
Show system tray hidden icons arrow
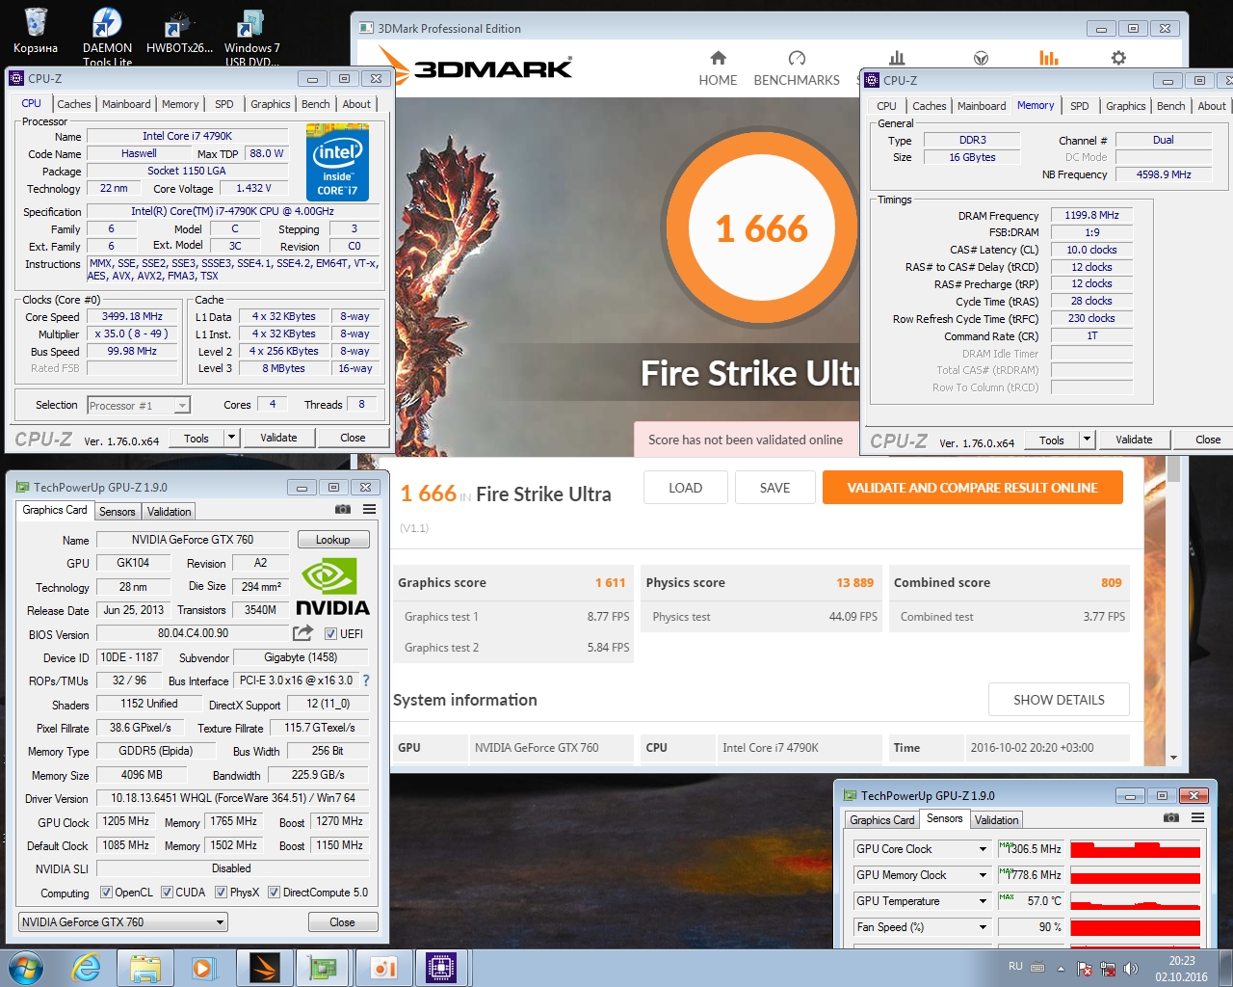click(x=1061, y=969)
